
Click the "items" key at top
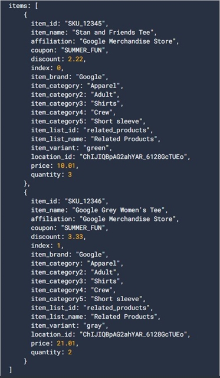18,6
